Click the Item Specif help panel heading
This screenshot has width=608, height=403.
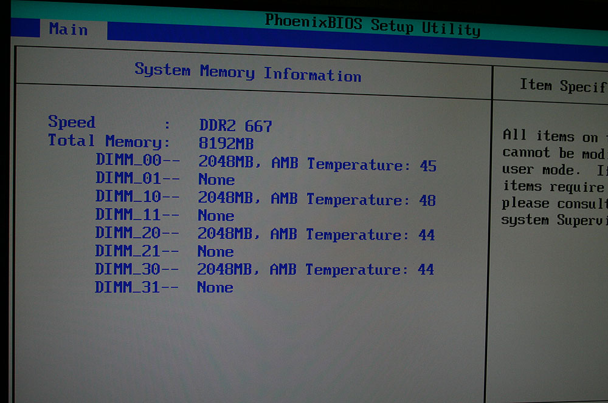[564, 86]
